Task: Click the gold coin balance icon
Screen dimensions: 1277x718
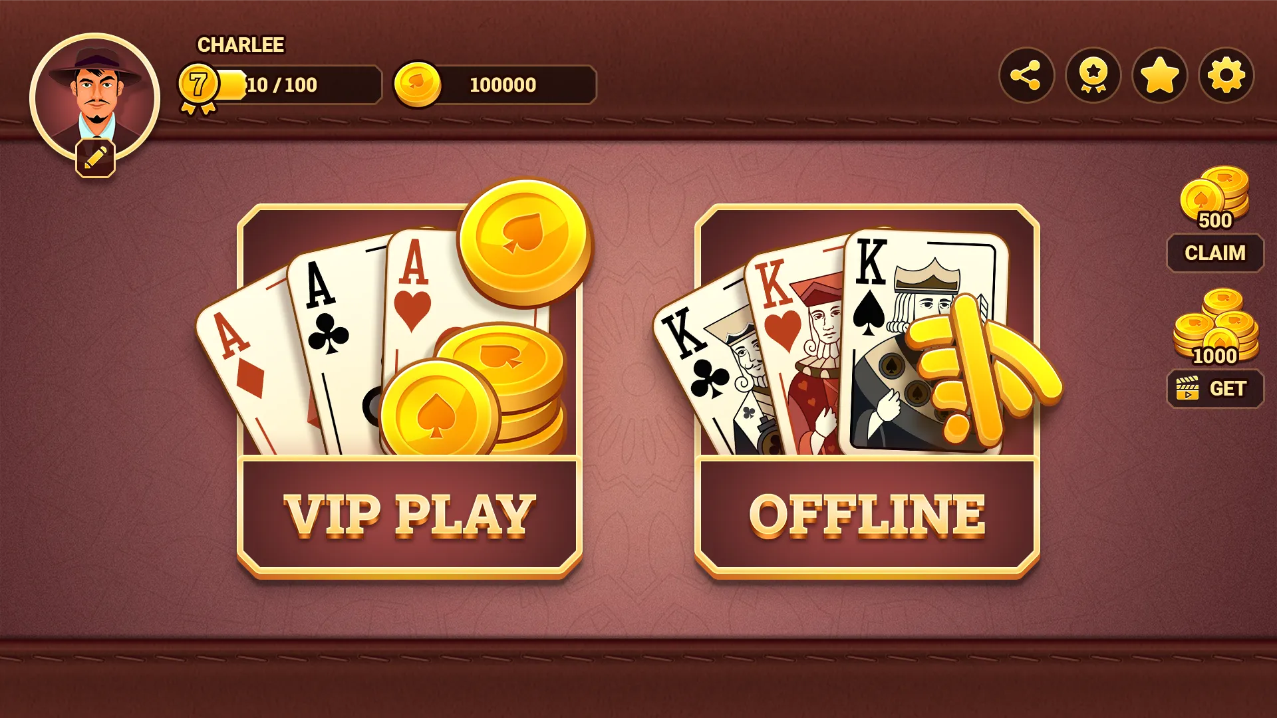Action: click(x=417, y=84)
